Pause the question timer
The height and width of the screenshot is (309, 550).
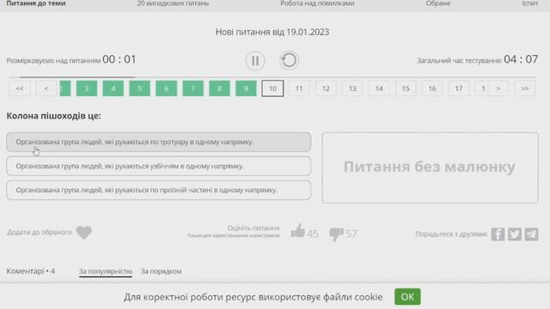point(255,61)
